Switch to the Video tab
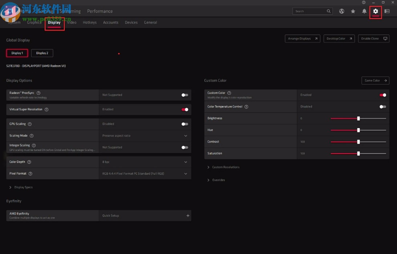The image size is (397, 254). pyautogui.click(x=72, y=22)
